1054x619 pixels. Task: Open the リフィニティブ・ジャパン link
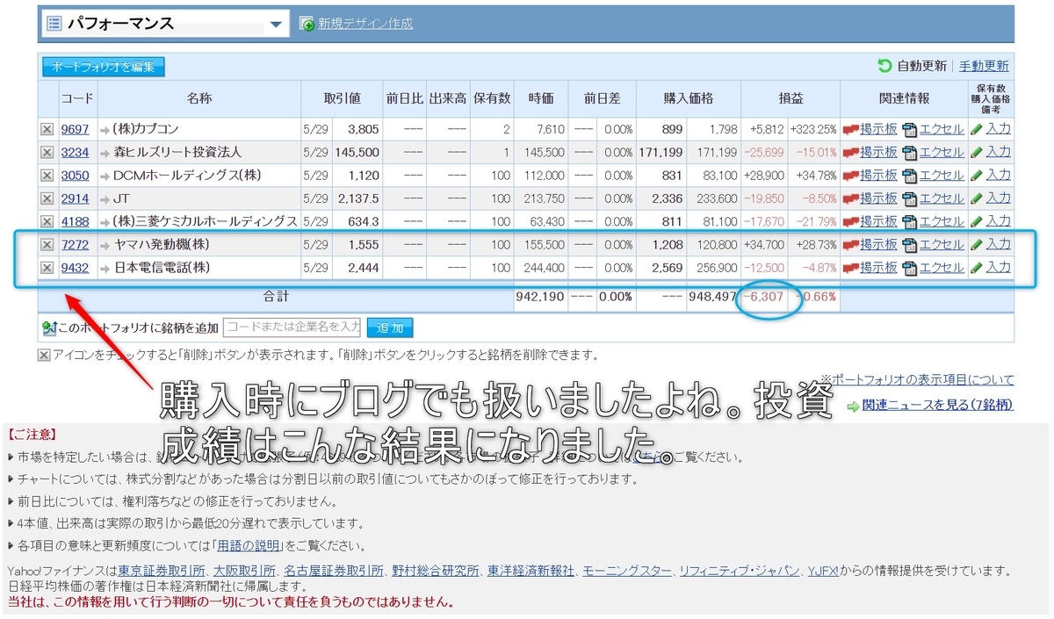tap(740, 571)
